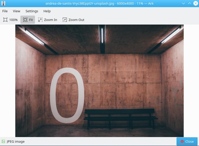199x146 pixels.
Task: Click the center ceiling light in the photo
Action: tap(102, 36)
